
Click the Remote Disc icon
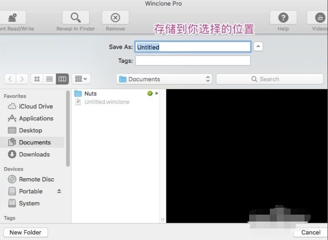click(x=12, y=180)
